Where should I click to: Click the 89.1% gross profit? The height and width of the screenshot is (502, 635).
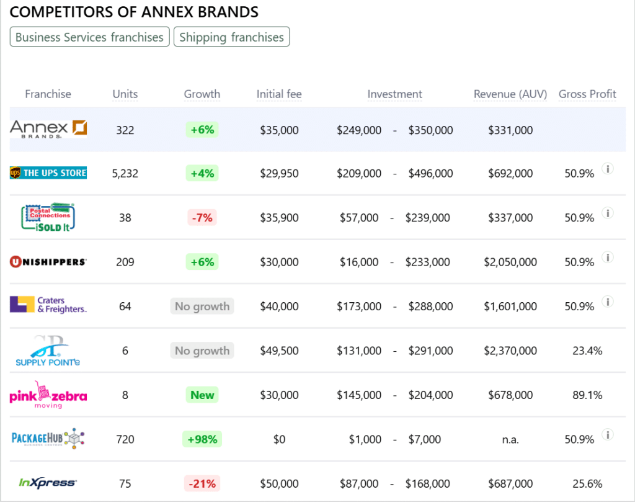click(x=587, y=395)
